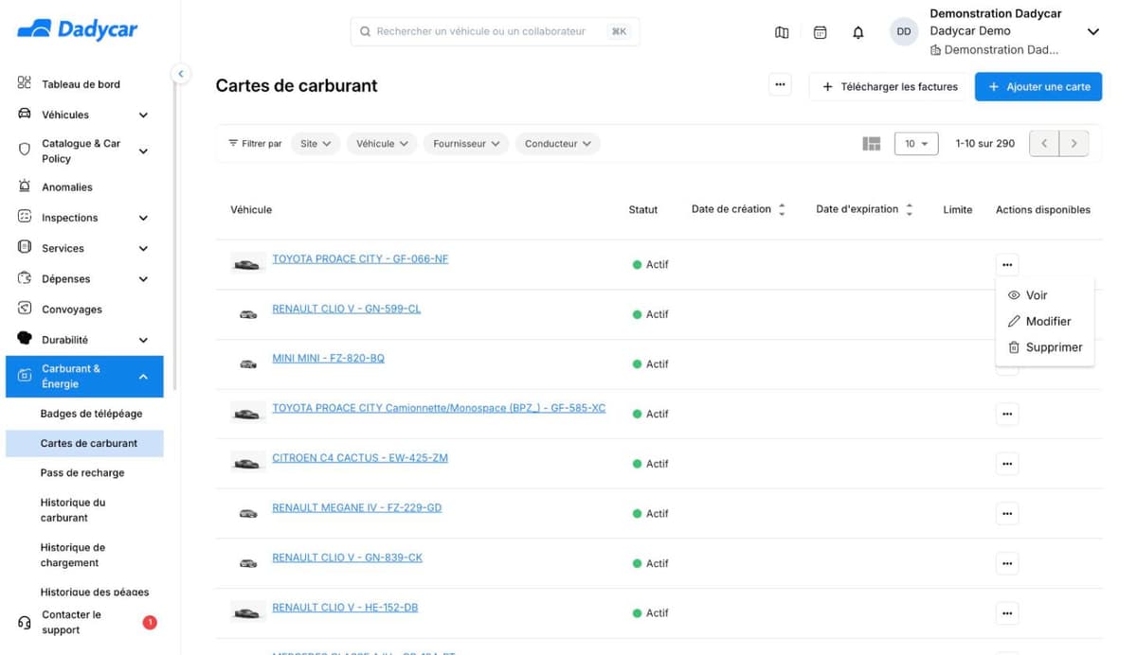Focus the vehicle search field
1137x655 pixels.
coord(495,31)
